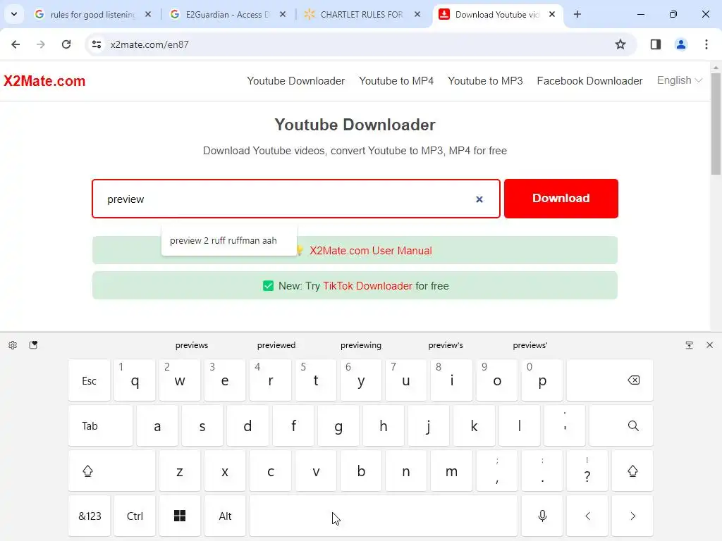Tap the q key

pos(135,380)
